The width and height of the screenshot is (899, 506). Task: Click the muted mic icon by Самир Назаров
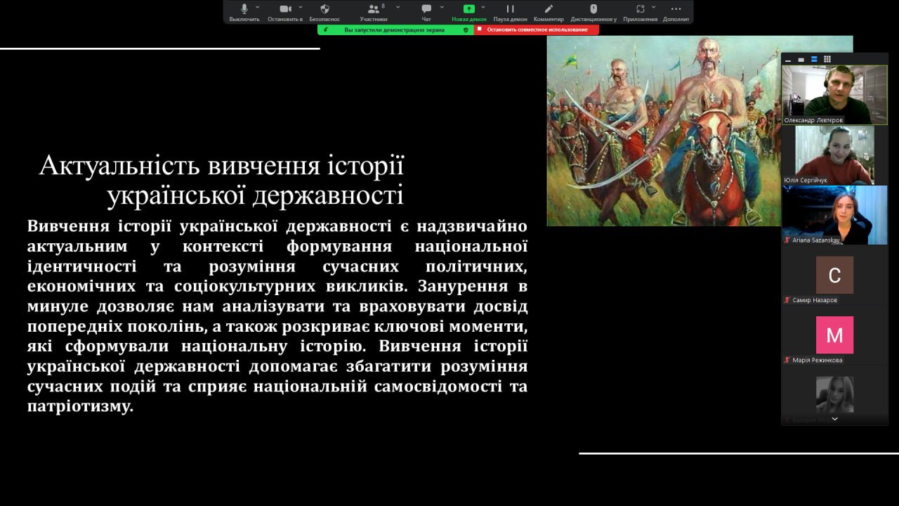(x=787, y=300)
